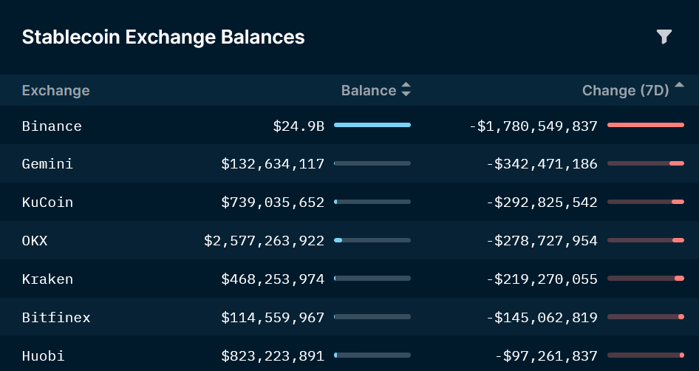Click Binance's blue balance bar
Image resolution: width=699 pixels, height=371 pixels.
pos(372,125)
